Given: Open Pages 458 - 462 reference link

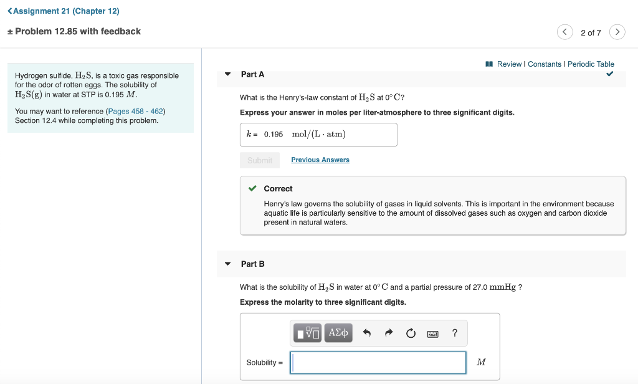Looking at the screenshot, I should pos(135,111).
